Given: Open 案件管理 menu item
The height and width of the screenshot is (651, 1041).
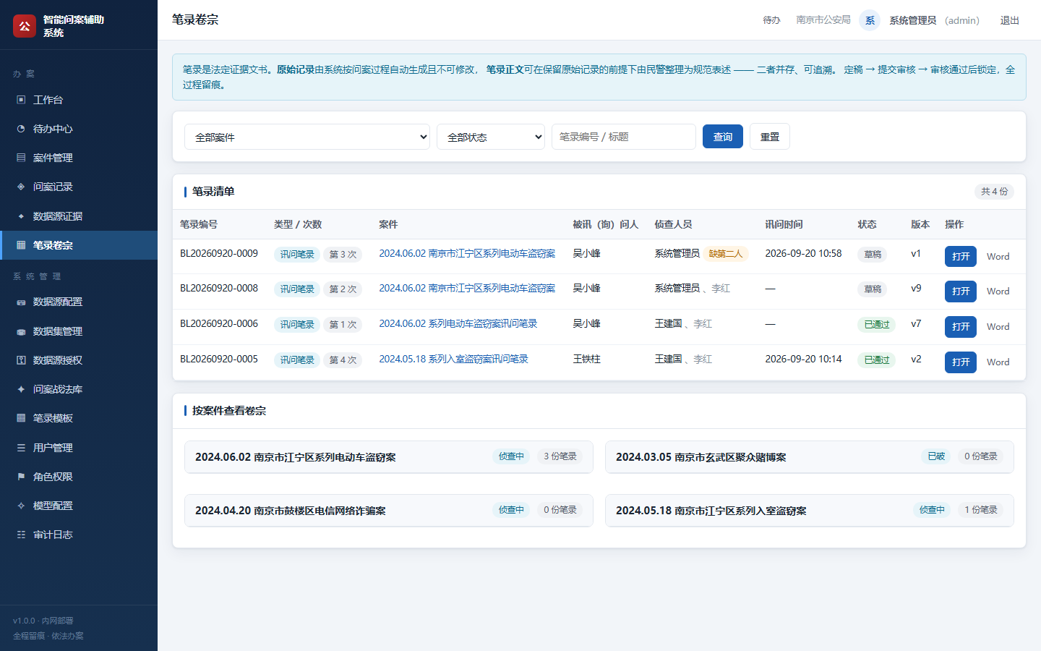Looking at the screenshot, I should (79, 158).
